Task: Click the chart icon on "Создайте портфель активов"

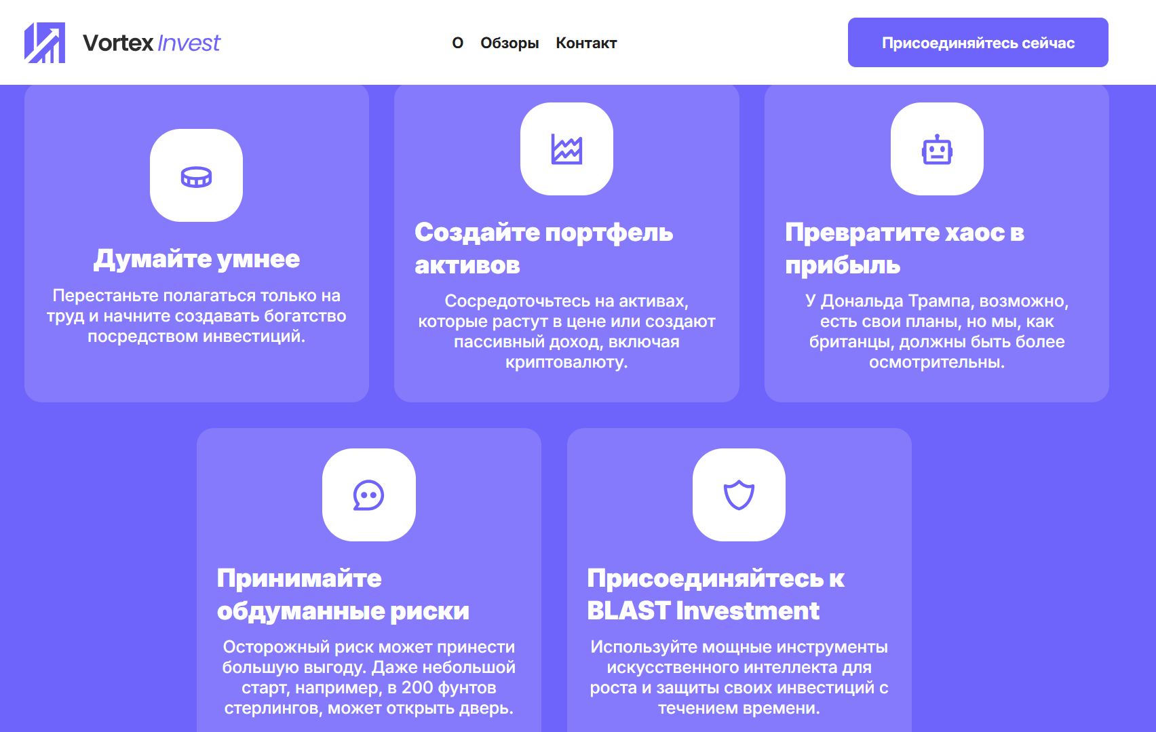Action: pyautogui.click(x=566, y=149)
